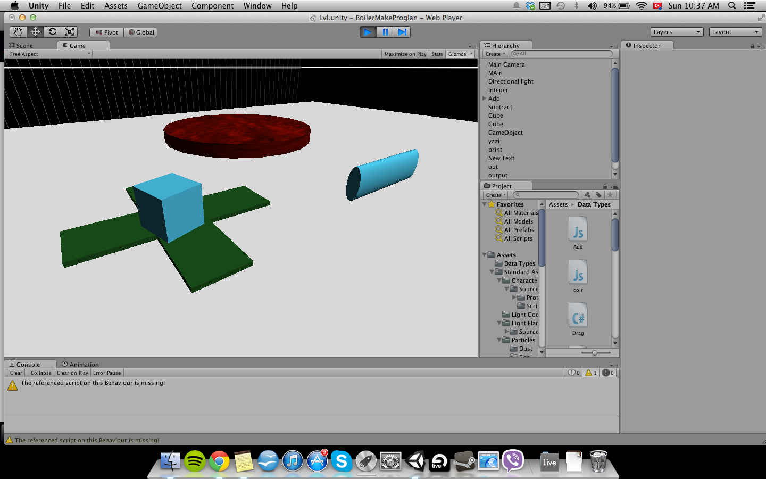Select the Move tool in toolbar

35,32
